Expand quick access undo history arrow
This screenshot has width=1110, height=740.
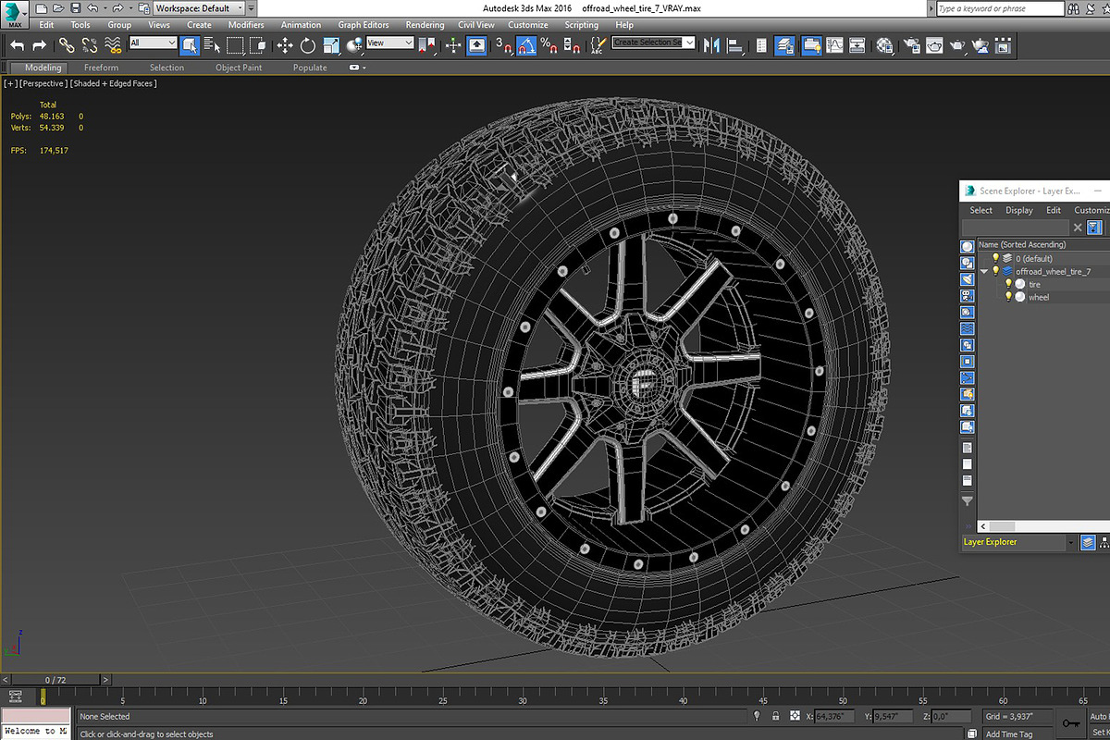104,8
